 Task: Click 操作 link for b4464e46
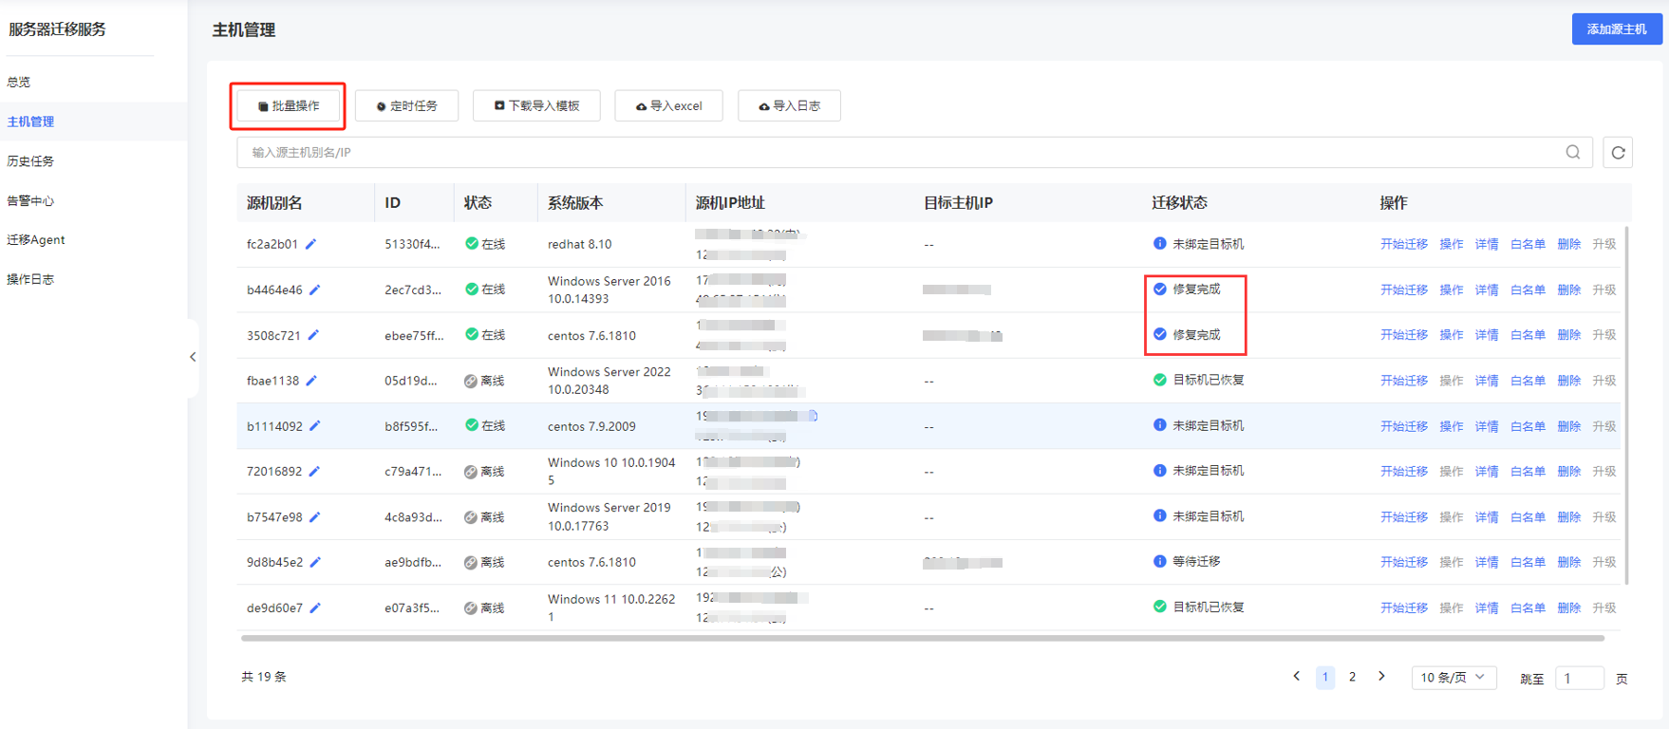click(1452, 290)
